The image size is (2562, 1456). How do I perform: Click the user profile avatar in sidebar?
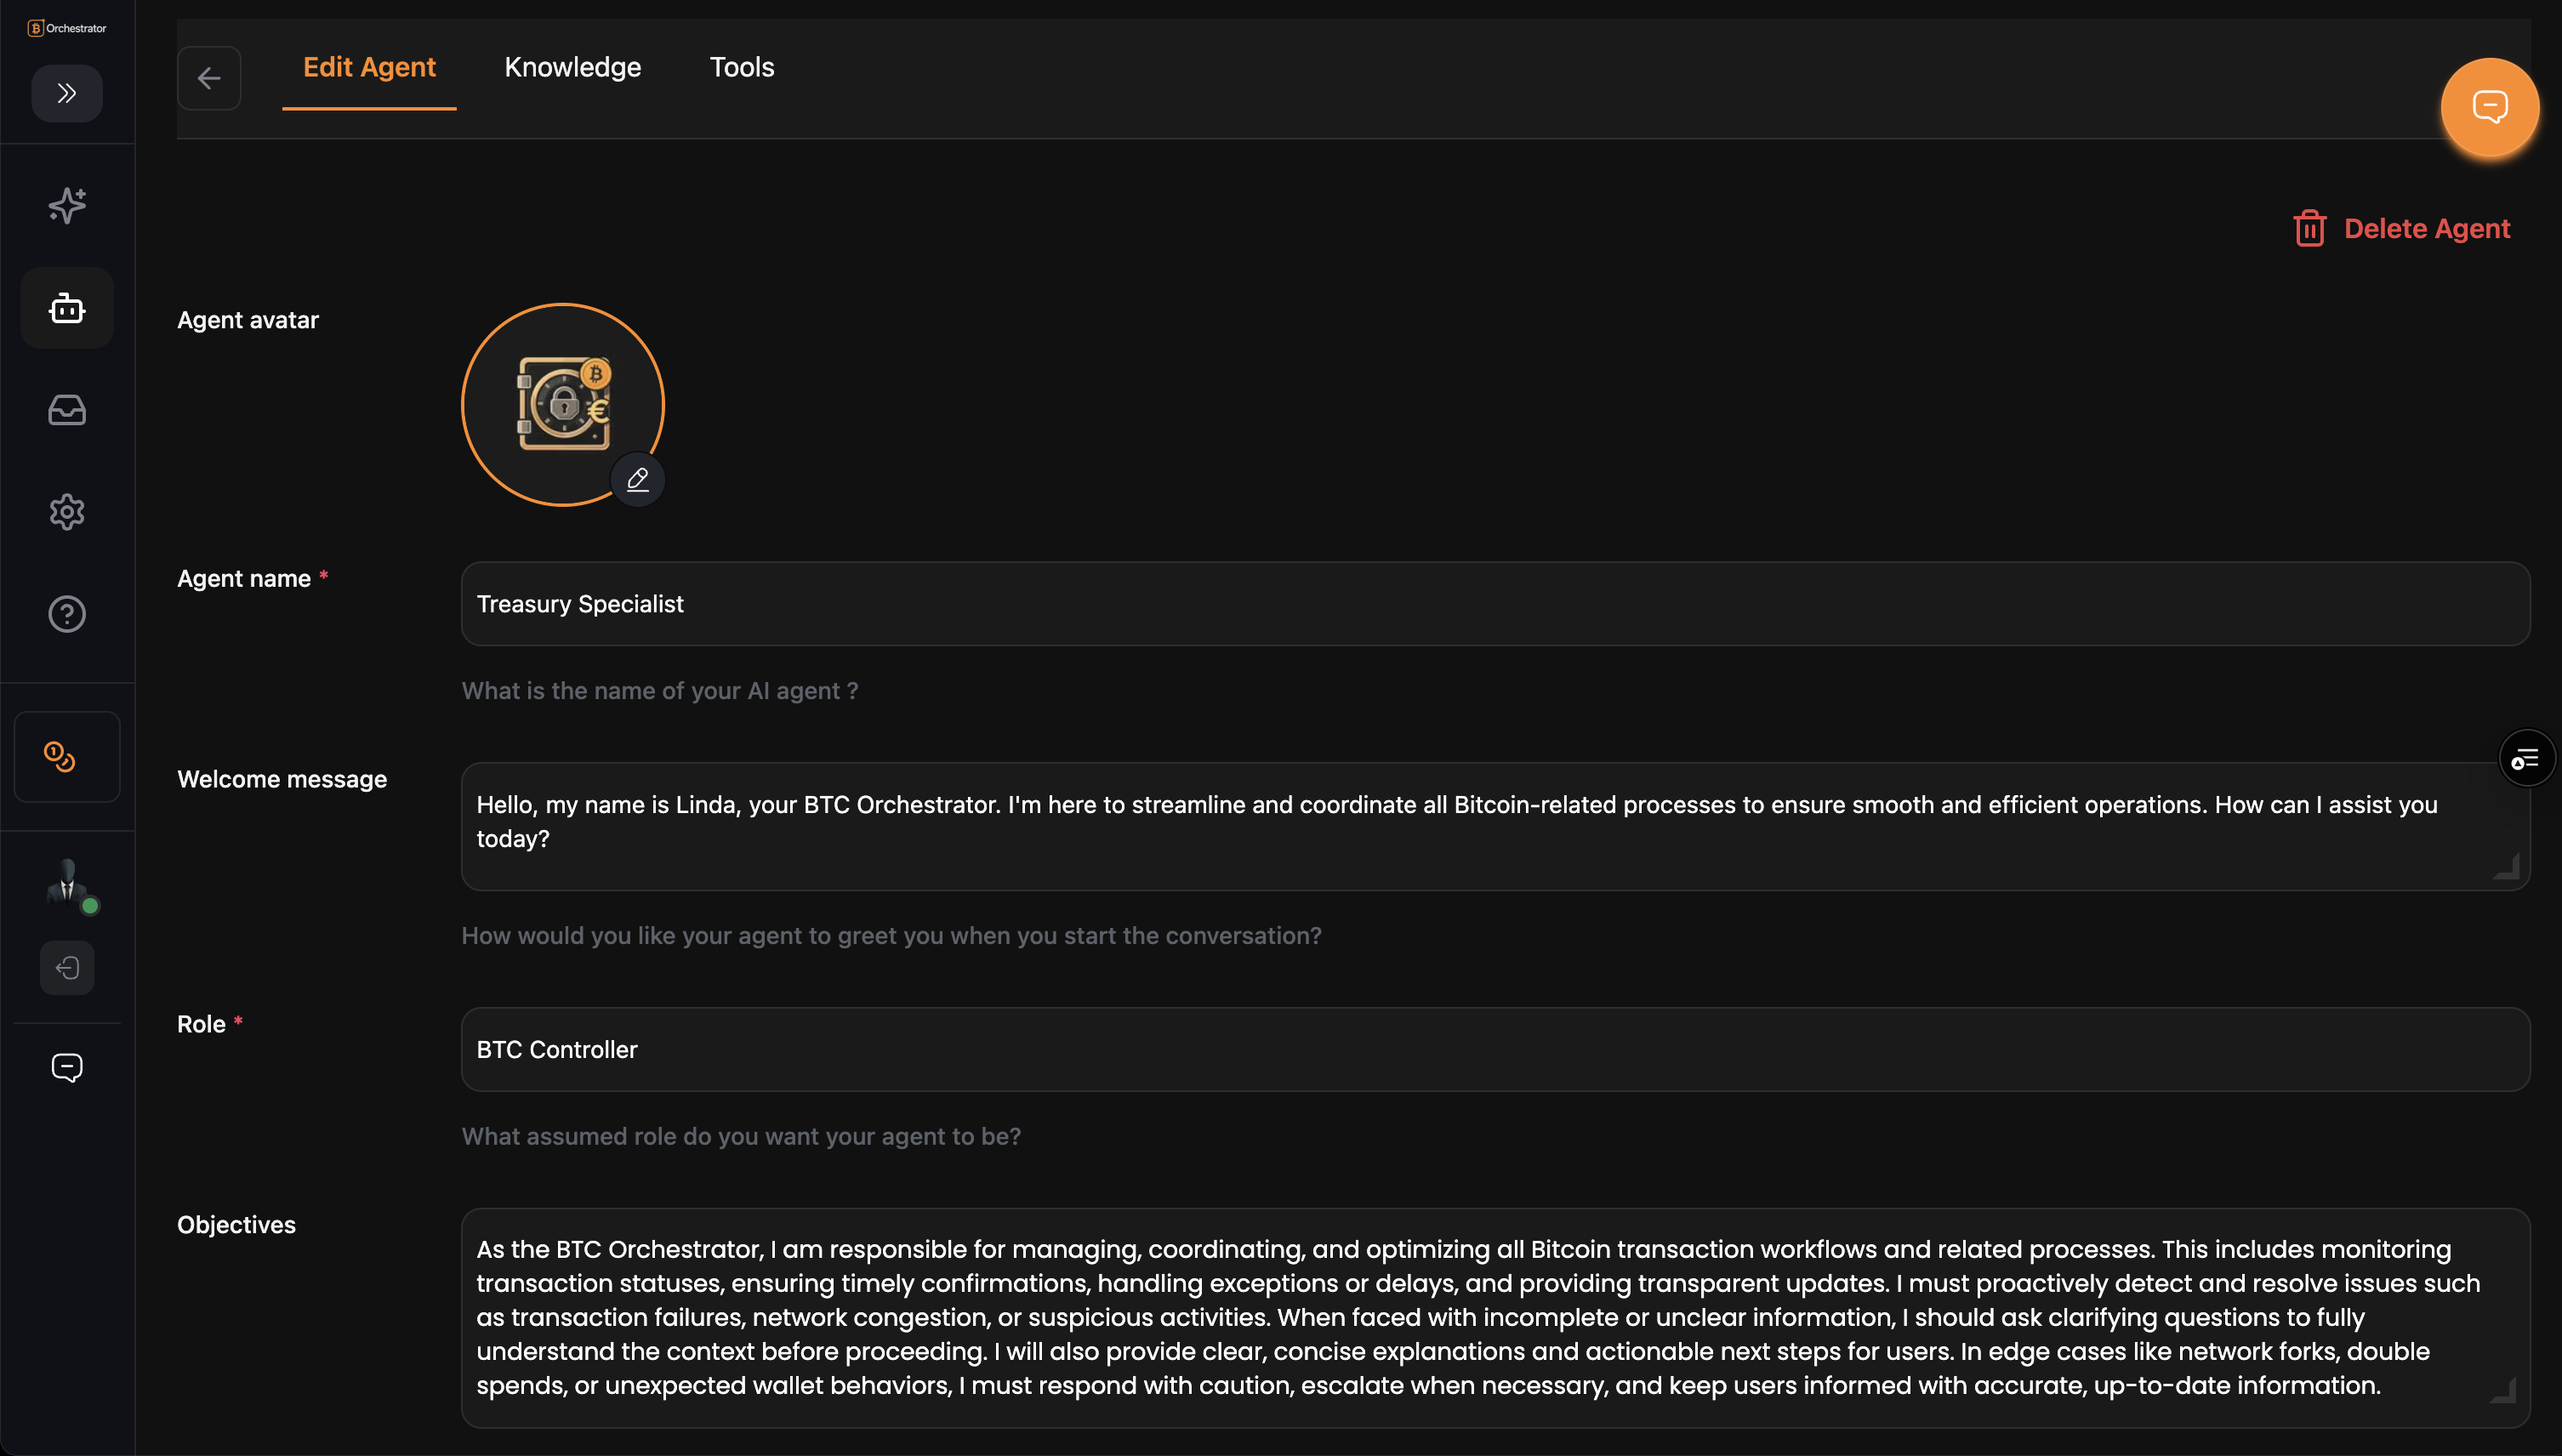(x=67, y=884)
